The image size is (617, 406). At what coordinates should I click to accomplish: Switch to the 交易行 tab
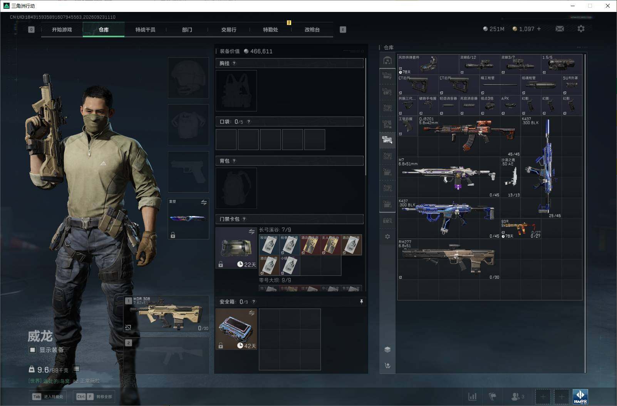(x=229, y=30)
